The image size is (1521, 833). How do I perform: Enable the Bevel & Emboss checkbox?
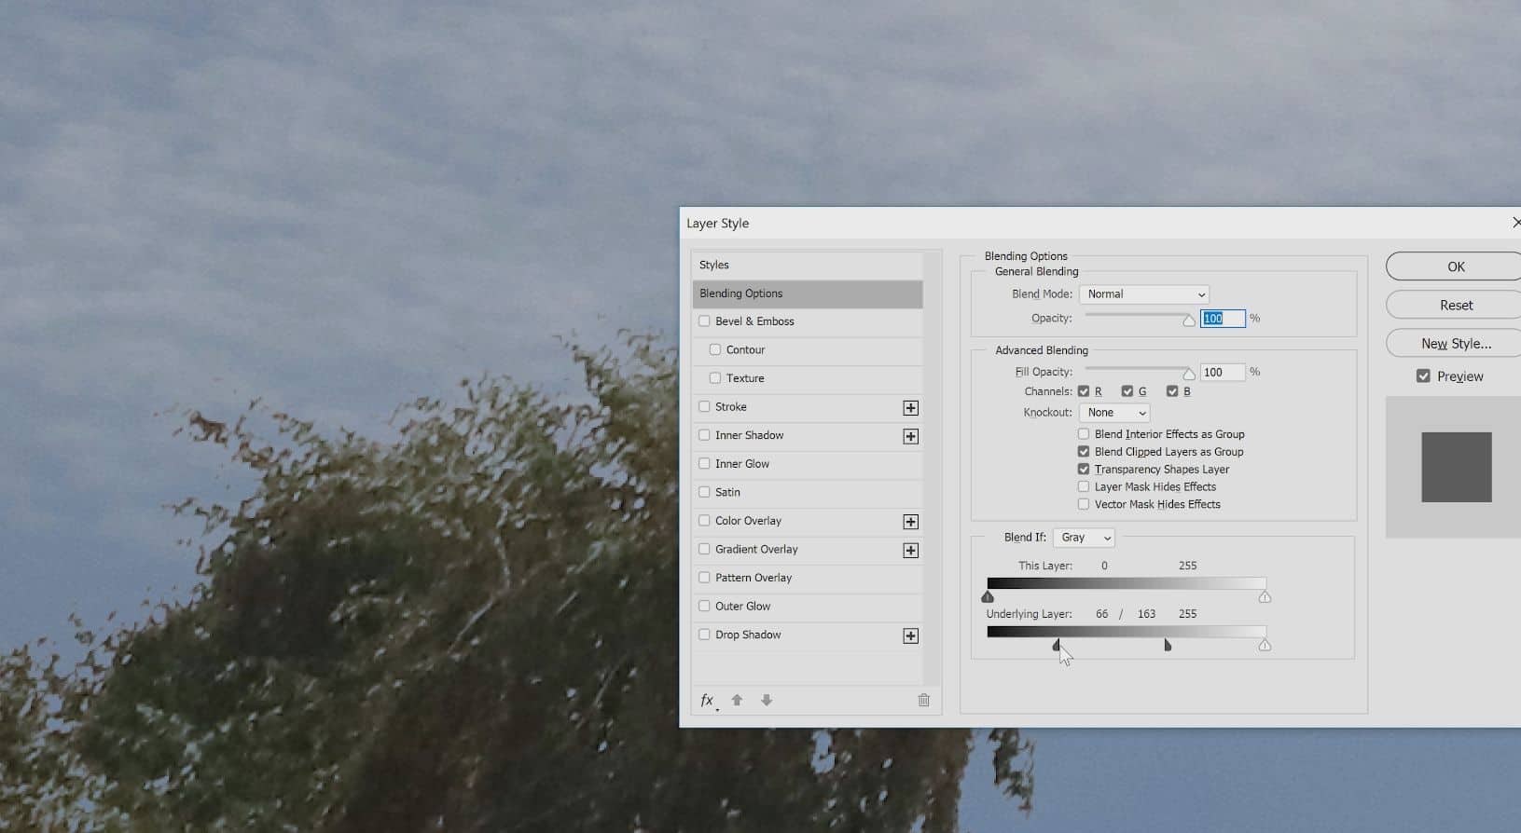click(x=704, y=321)
